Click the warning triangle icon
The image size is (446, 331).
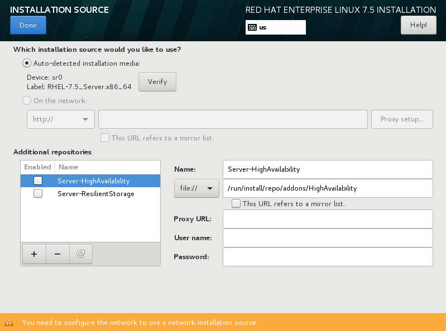coord(9,322)
